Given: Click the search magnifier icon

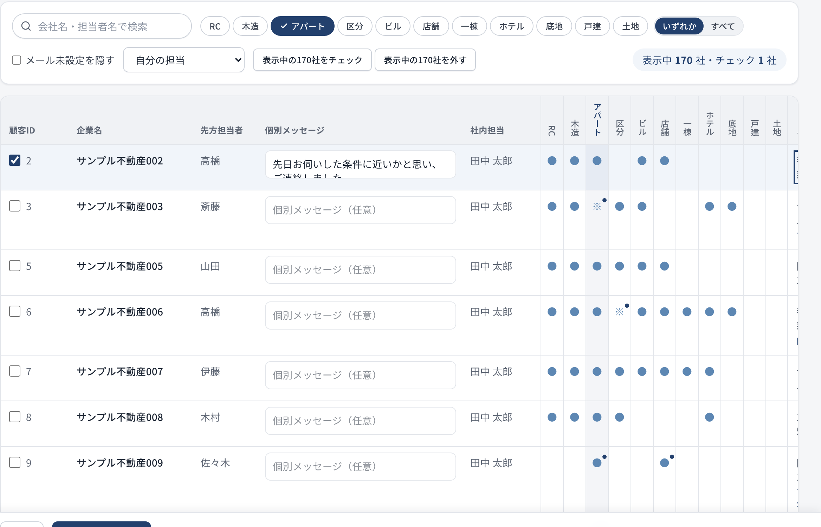Looking at the screenshot, I should tap(26, 26).
